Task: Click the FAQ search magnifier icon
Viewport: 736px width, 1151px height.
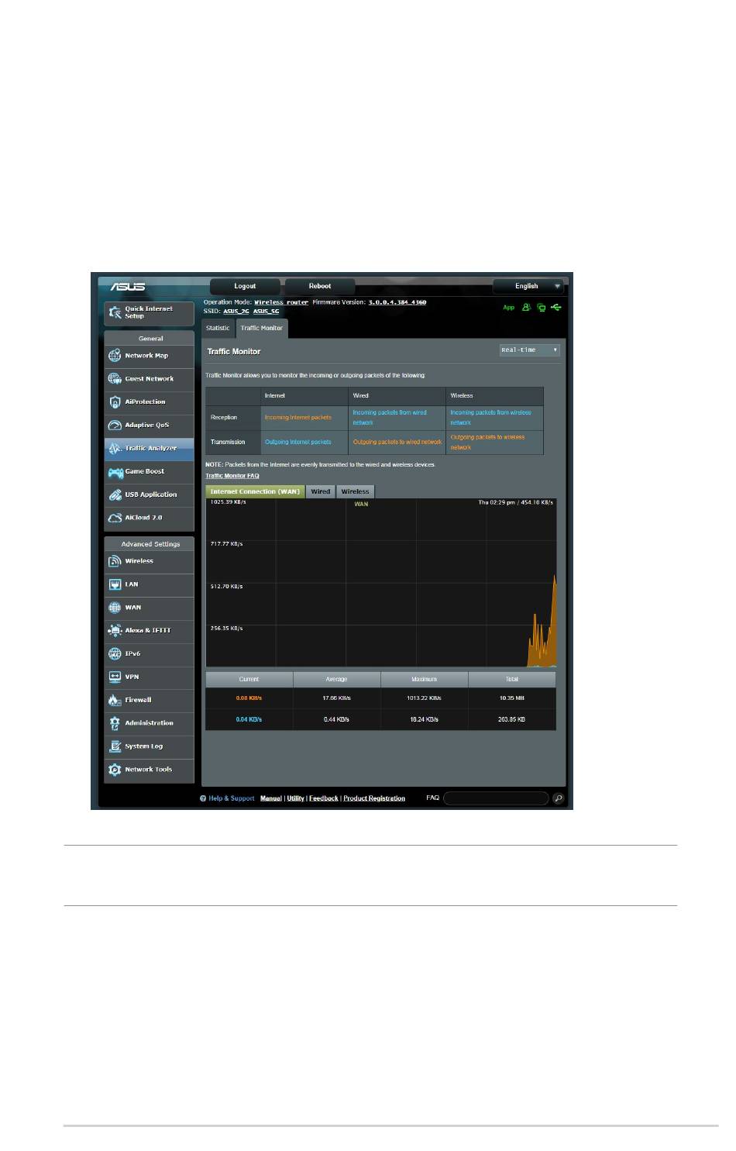Action: coord(559,798)
